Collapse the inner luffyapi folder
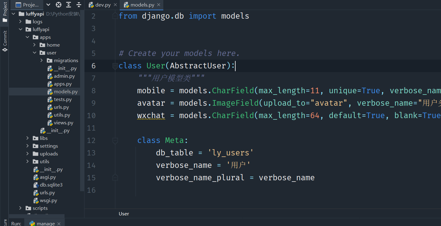This screenshot has height=226, width=441. click(x=21, y=30)
